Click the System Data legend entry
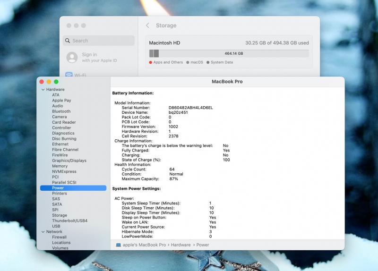 coord(220,62)
